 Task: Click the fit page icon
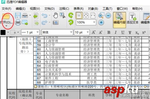pyautogui.click(x=86, y=15)
